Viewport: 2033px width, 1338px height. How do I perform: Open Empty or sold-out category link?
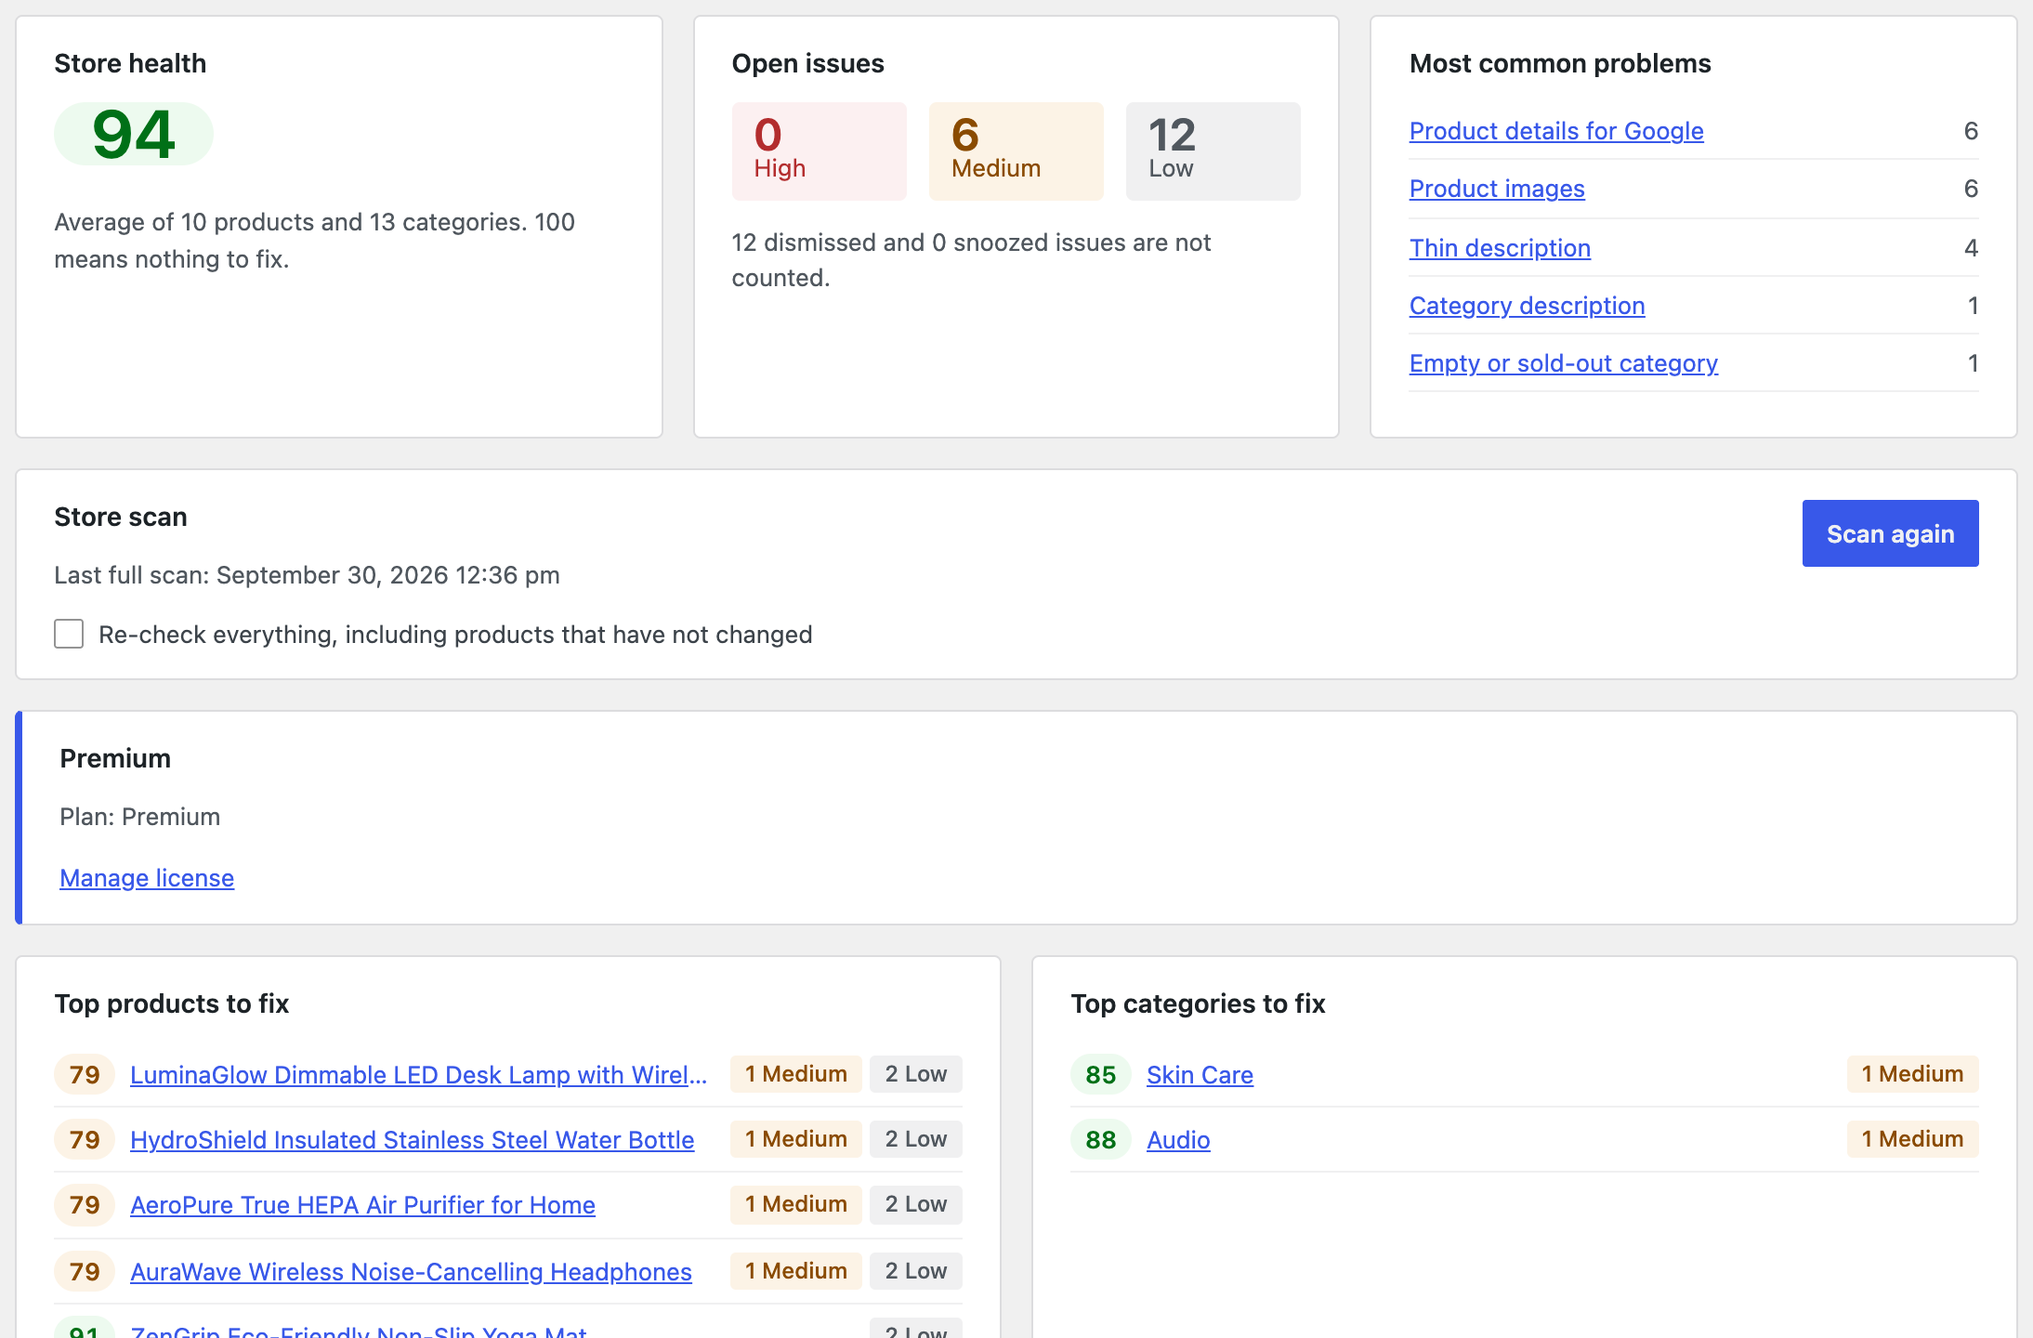point(1564,363)
